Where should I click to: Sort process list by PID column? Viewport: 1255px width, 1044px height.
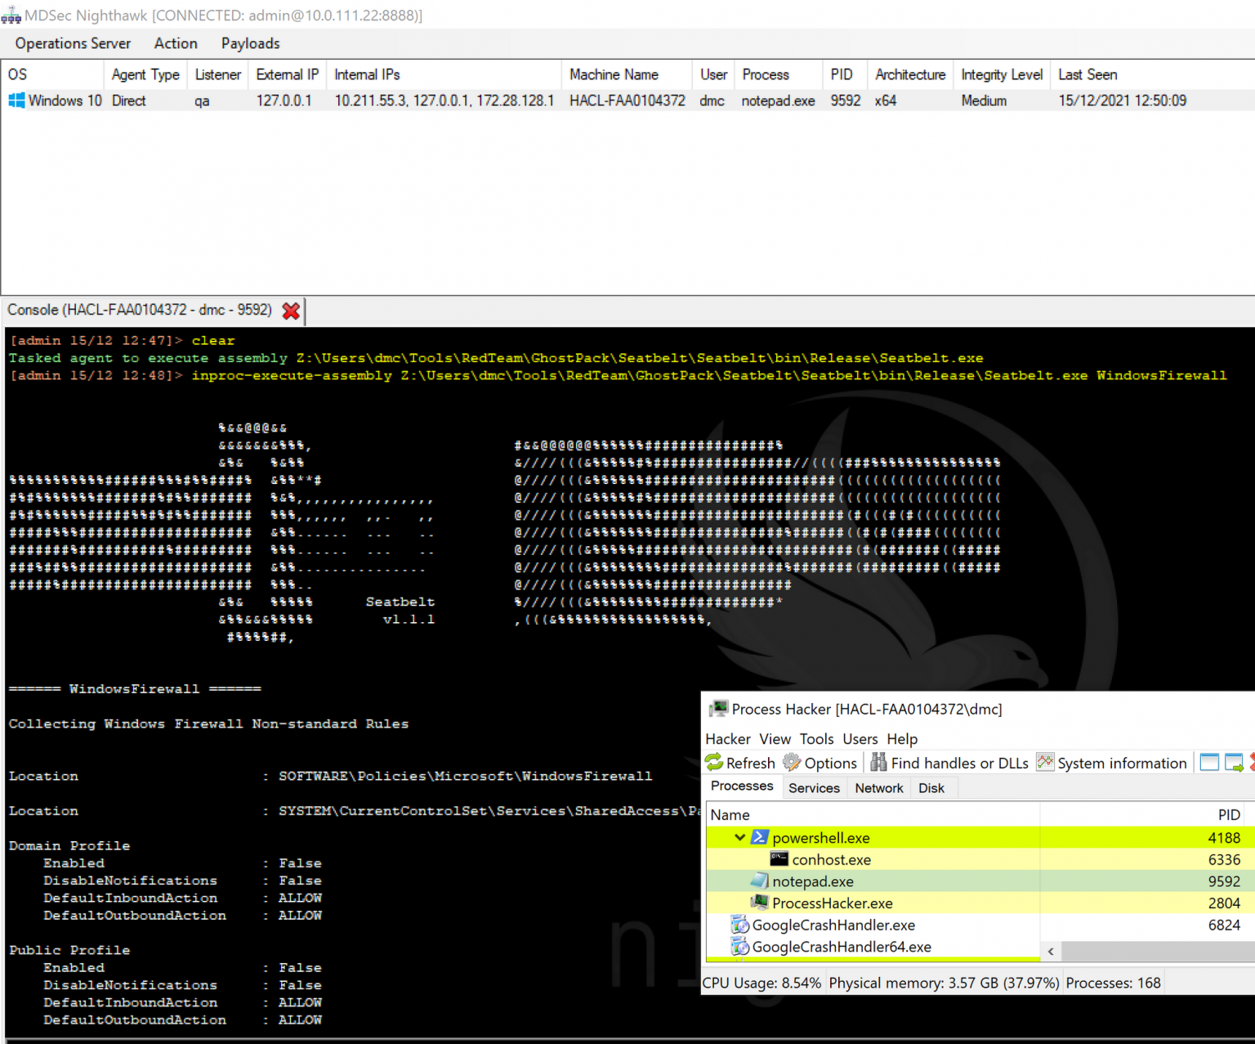(x=1228, y=815)
